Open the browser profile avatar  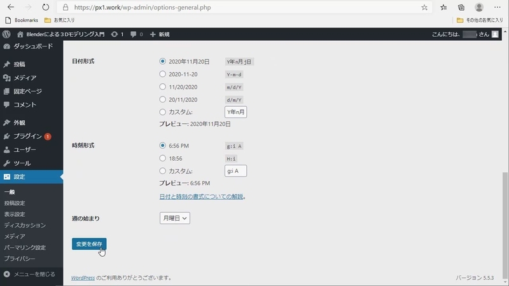(479, 7)
